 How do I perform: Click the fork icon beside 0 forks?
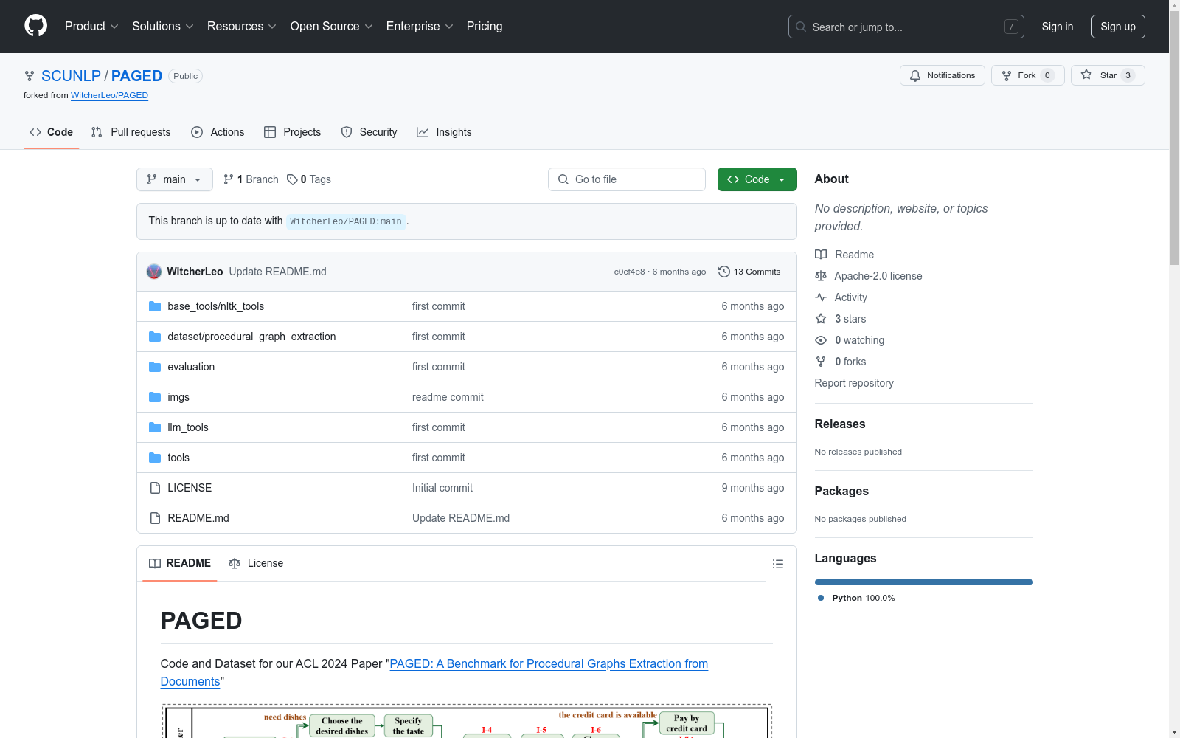pyautogui.click(x=821, y=362)
